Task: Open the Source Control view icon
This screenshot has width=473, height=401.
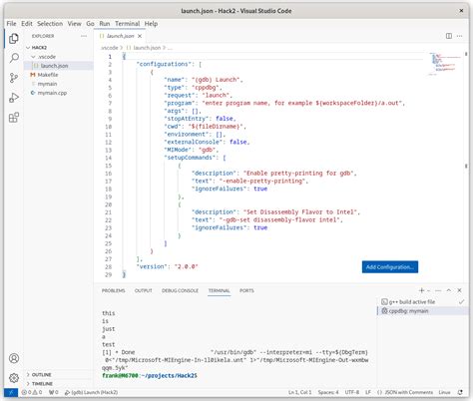Action: pos(14,78)
